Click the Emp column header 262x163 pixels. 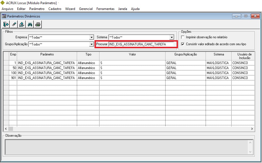point(13,56)
